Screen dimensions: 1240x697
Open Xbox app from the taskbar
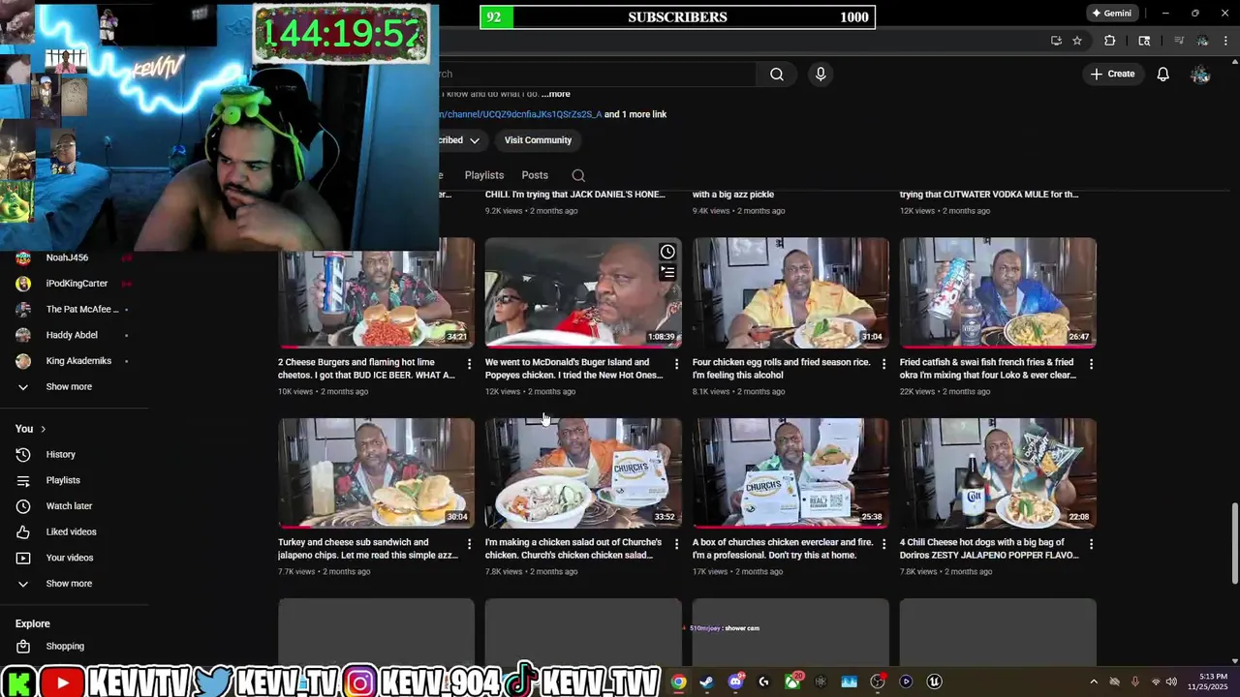tap(792, 682)
